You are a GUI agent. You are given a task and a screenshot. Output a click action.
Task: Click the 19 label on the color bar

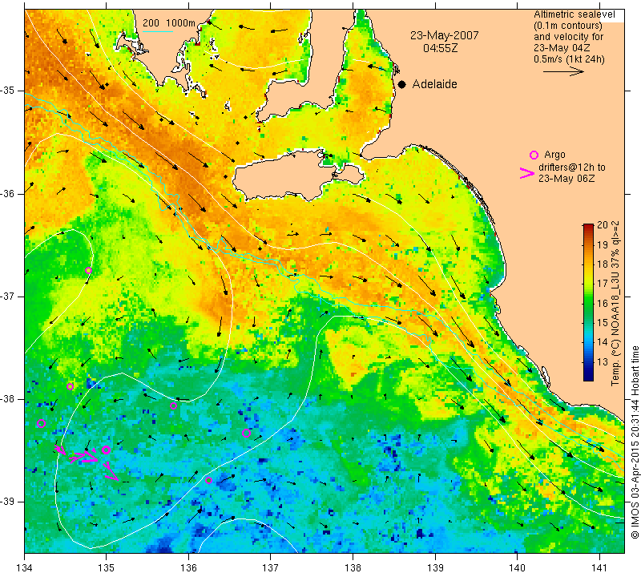[603, 245]
